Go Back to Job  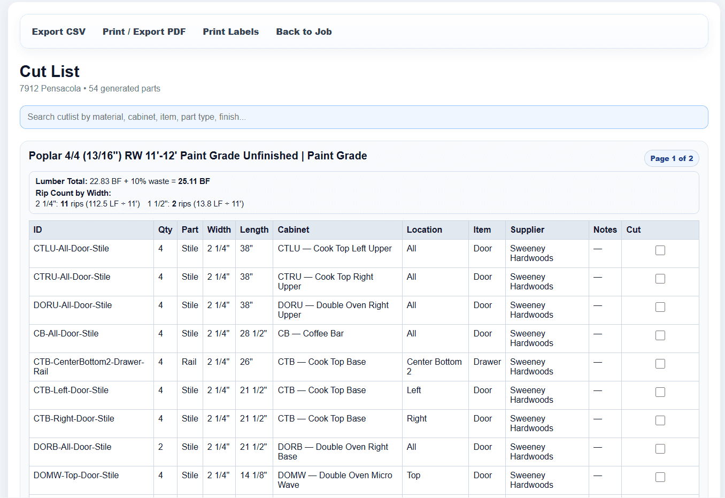point(304,32)
